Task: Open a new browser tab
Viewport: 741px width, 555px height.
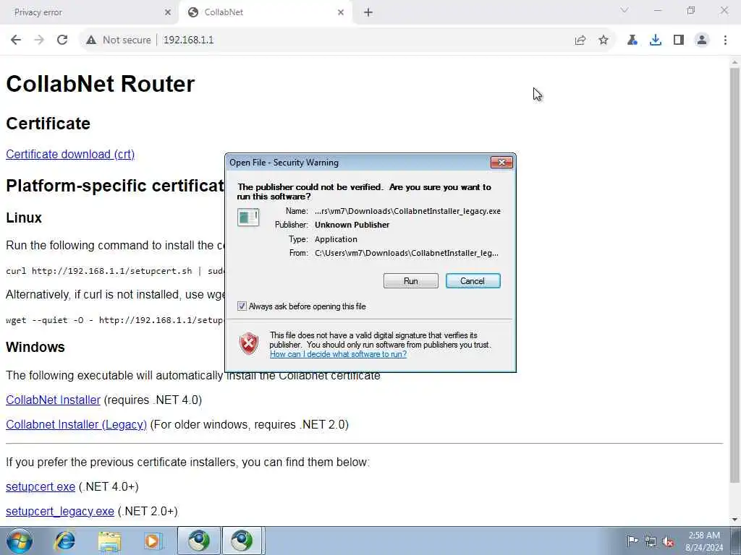Action: (368, 12)
